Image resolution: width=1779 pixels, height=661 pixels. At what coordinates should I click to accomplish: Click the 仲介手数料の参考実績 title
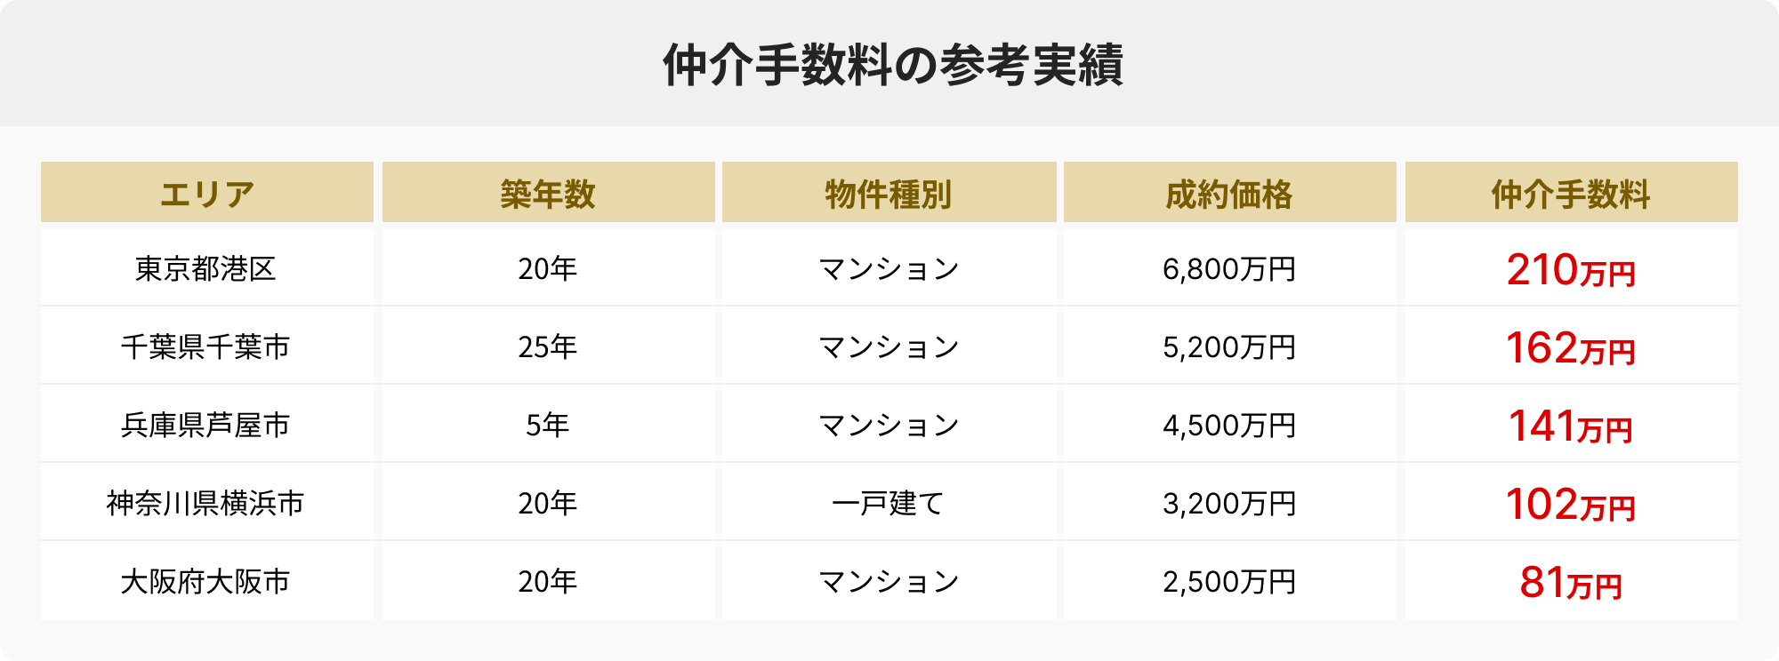click(892, 65)
